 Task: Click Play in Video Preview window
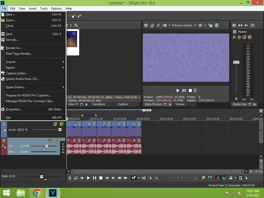pos(178,90)
